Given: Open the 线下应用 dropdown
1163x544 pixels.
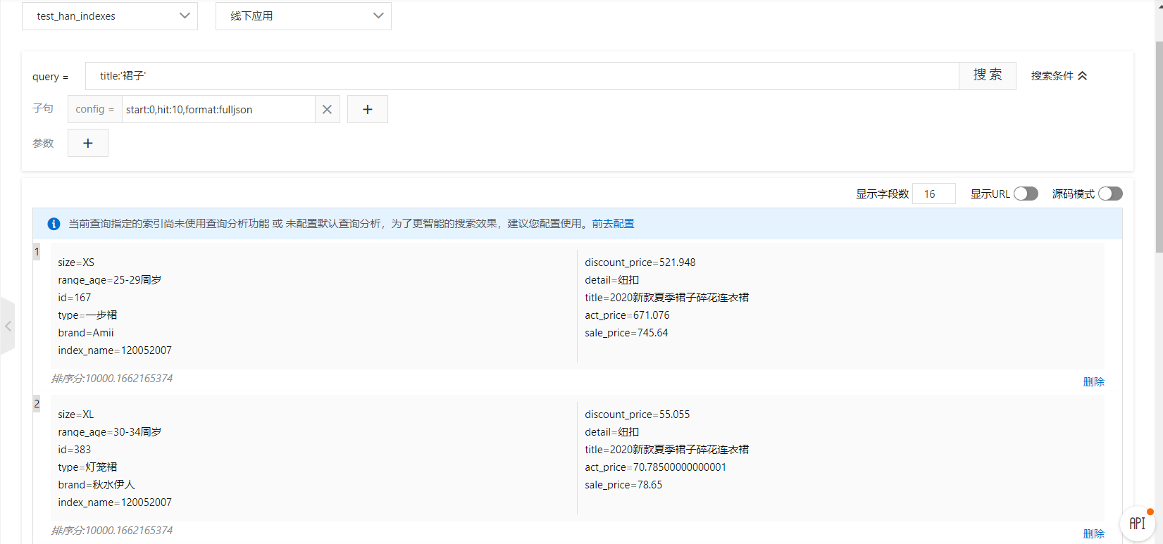Looking at the screenshot, I should tap(304, 16).
